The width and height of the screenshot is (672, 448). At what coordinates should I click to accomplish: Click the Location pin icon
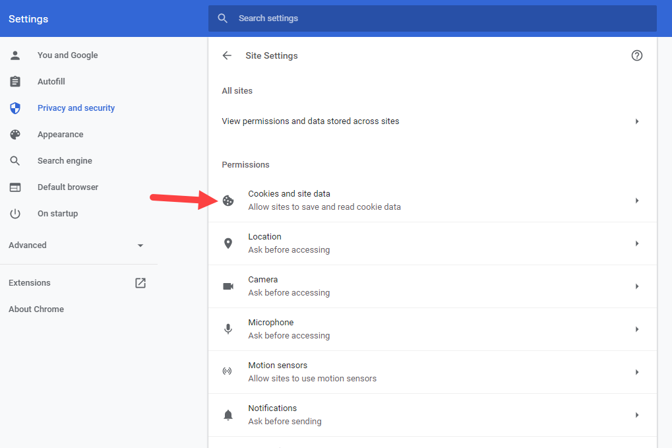pyautogui.click(x=228, y=243)
